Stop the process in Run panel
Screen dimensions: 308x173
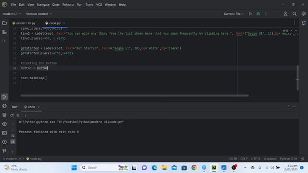pyautogui.click(x=18, y=115)
